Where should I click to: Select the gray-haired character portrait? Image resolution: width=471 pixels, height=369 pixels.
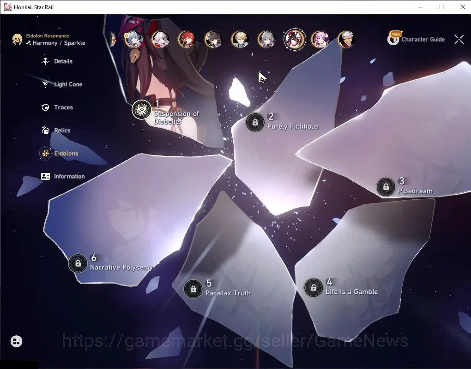[266, 40]
